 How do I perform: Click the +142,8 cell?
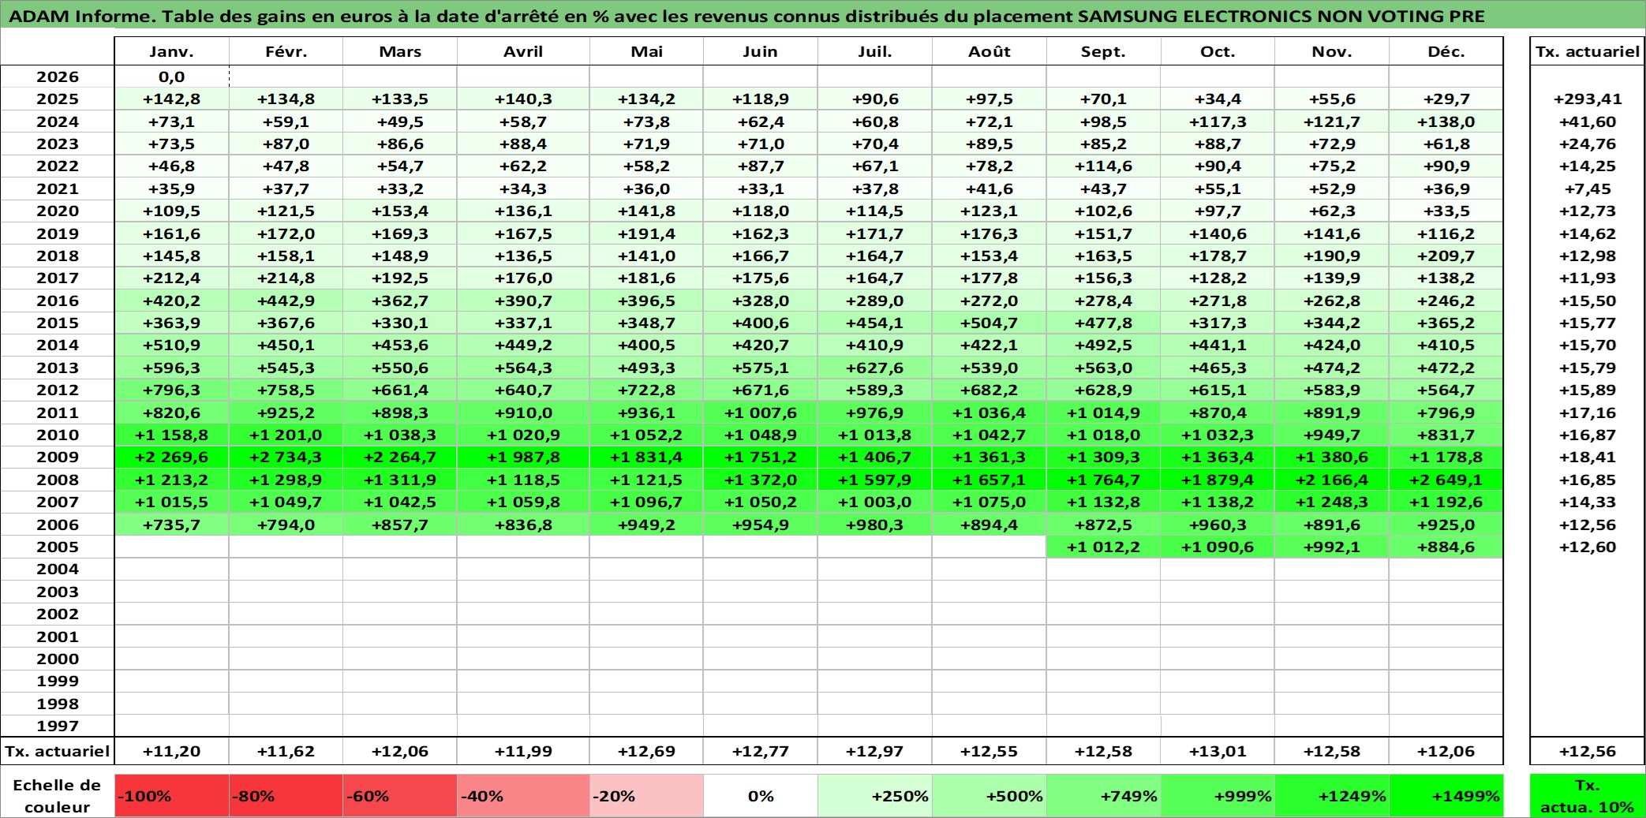tap(171, 99)
